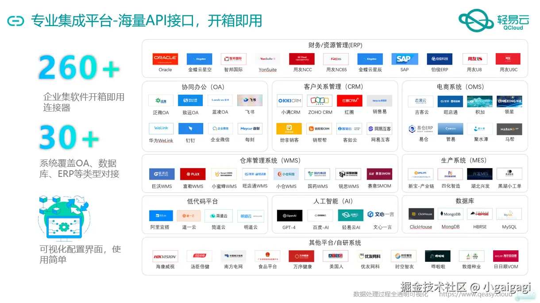Click the 仓库管理系统（WMS）section header
This screenshot has width=540, height=303.
(270, 160)
